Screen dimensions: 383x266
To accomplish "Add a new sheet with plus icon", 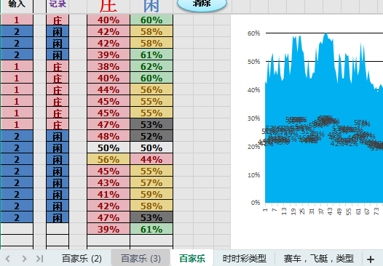I will coord(371,259).
